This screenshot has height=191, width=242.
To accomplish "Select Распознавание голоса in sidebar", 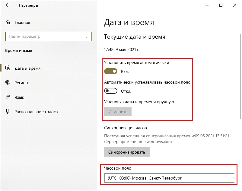I will pyautogui.click(x=36, y=112).
